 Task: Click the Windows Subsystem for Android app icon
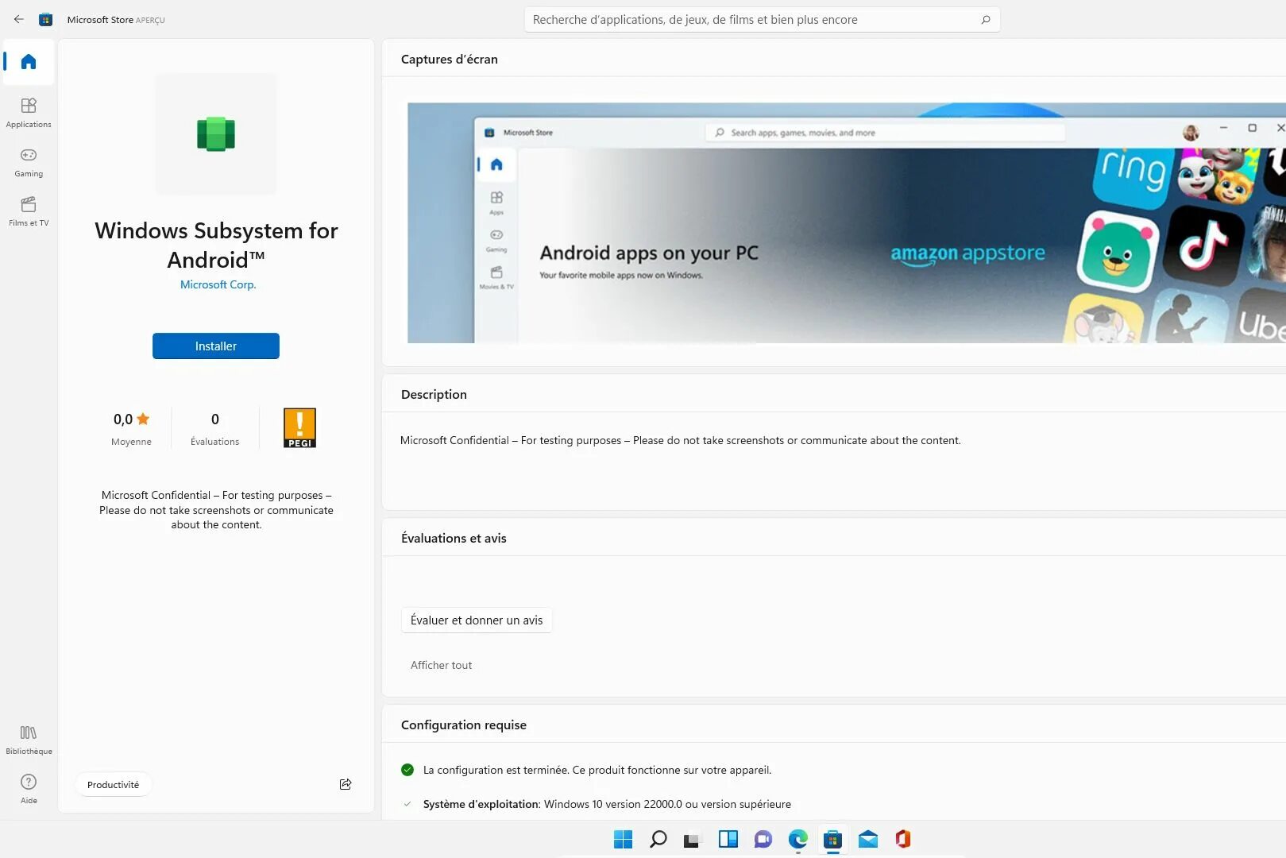216,133
